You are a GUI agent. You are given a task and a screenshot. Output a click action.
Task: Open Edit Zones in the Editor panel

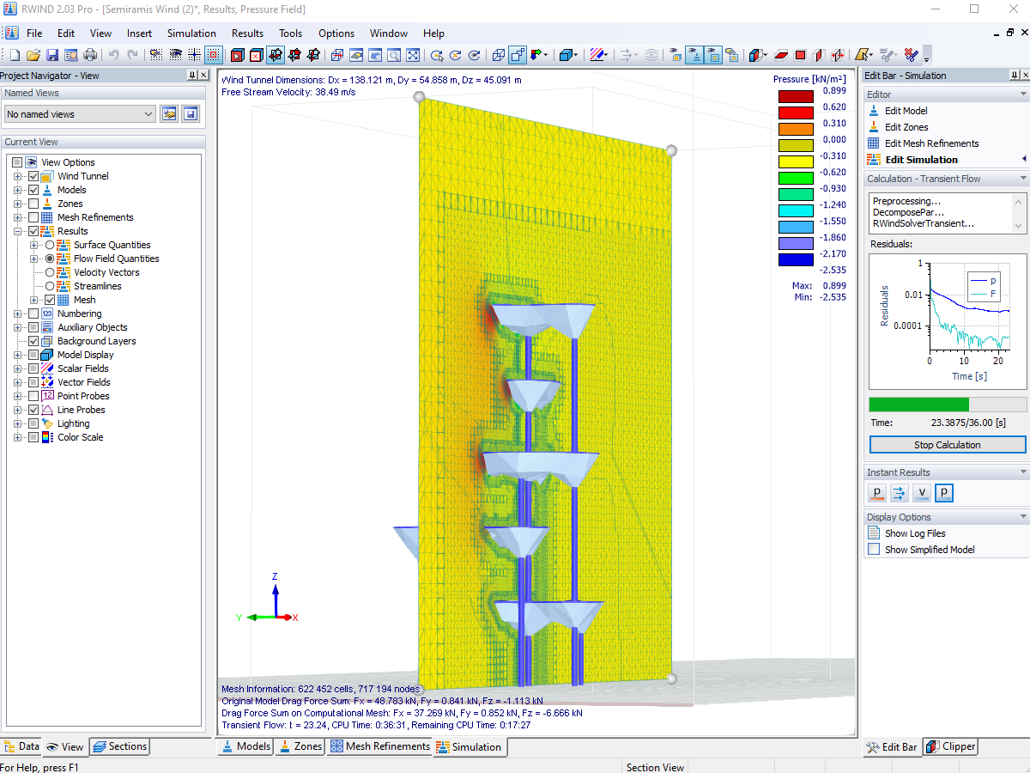(906, 127)
